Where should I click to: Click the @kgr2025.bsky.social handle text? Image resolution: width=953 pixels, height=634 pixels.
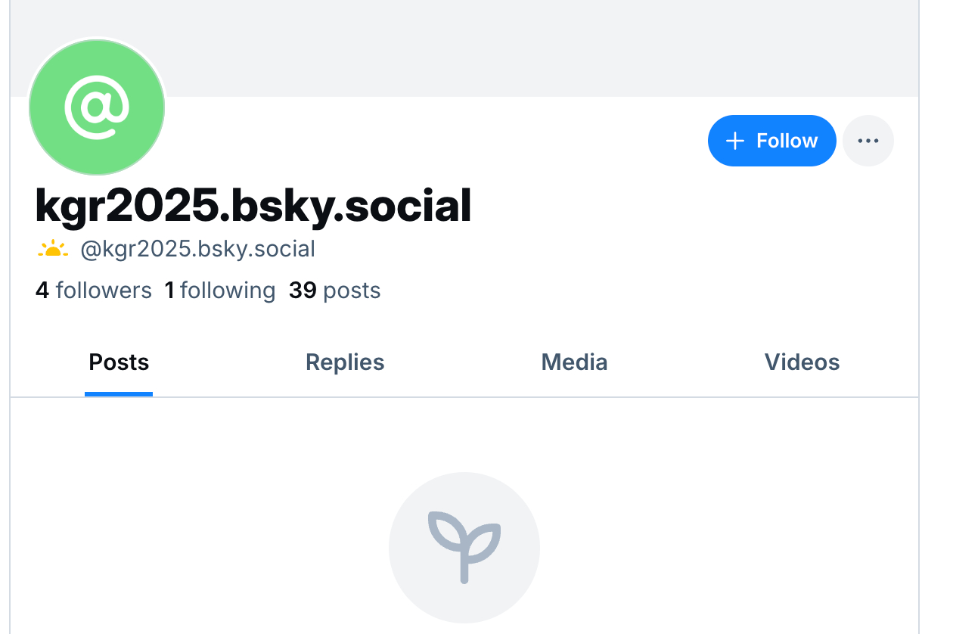pyautogui.click(x=197, y=249)
